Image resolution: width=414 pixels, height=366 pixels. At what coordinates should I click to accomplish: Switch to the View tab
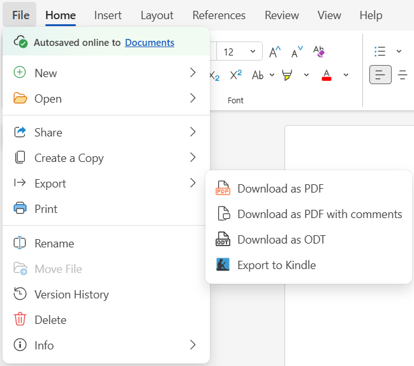329,15
